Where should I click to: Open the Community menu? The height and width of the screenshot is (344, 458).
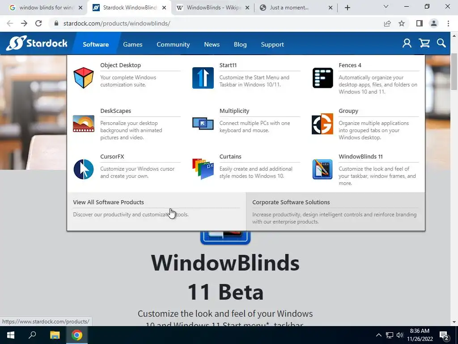pyautogui.click(x=173, y=44)
